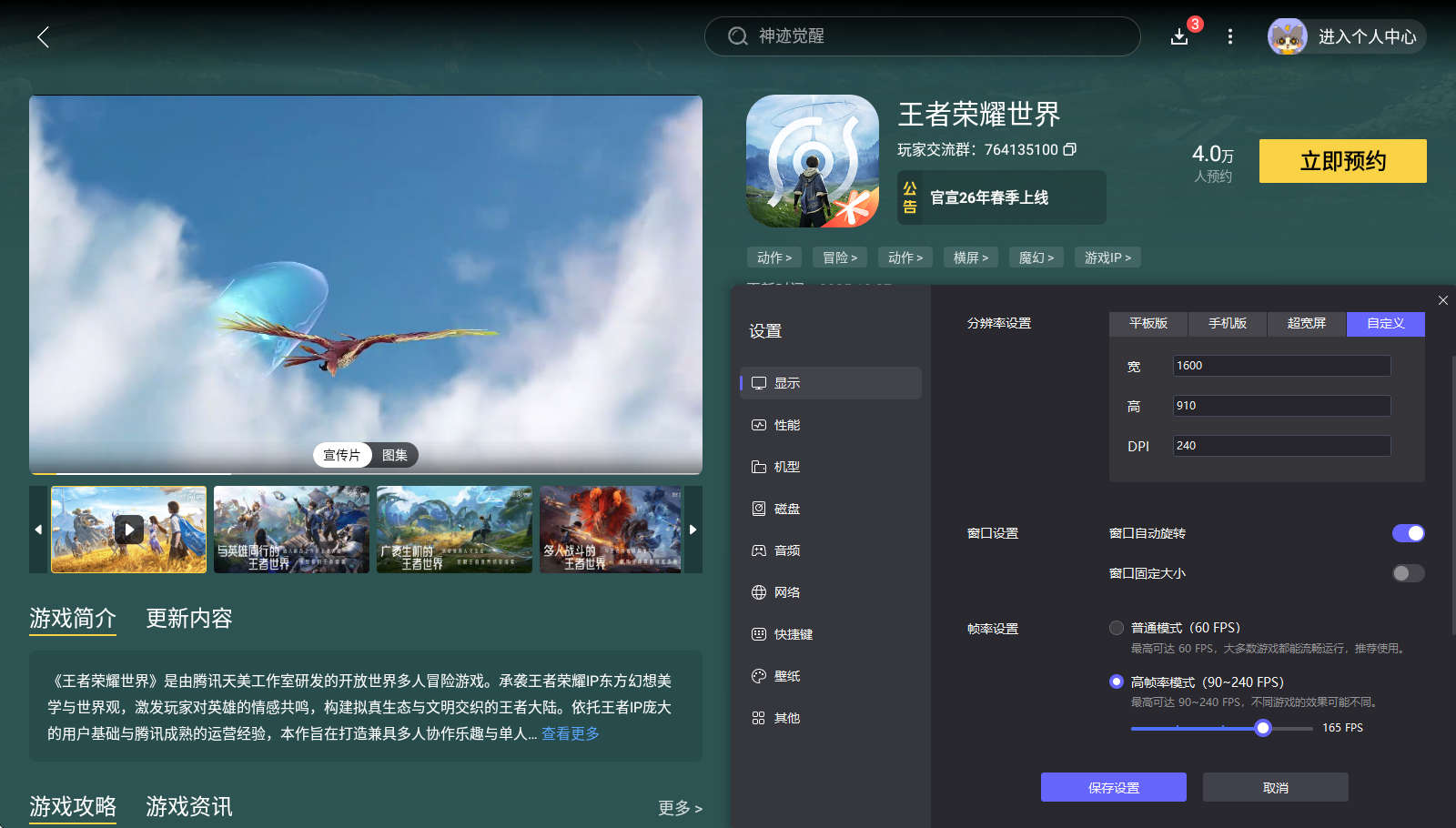1456x828 pixels.
Task: Open the three-dot more options menu
Action: (1230, 36)
